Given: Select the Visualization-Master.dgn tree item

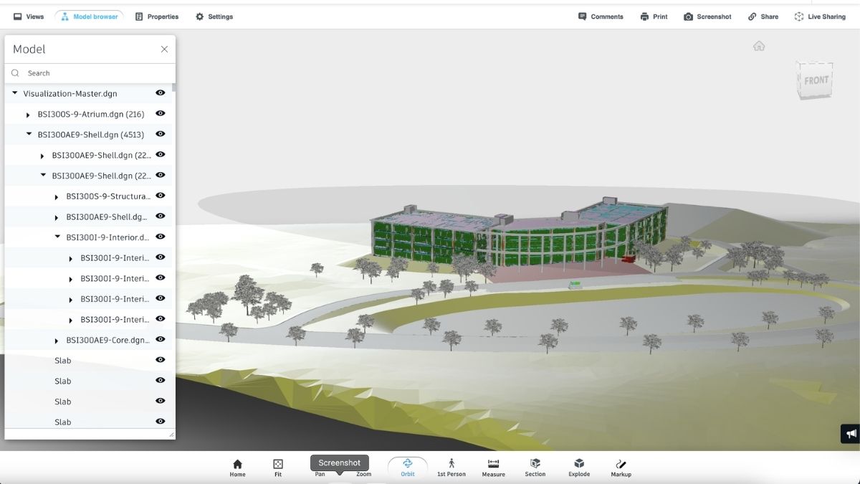Looking at the screenshot, I should (70, 94).
